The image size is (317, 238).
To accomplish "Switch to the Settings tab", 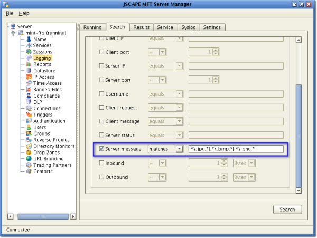I will (x=212, y=27).
